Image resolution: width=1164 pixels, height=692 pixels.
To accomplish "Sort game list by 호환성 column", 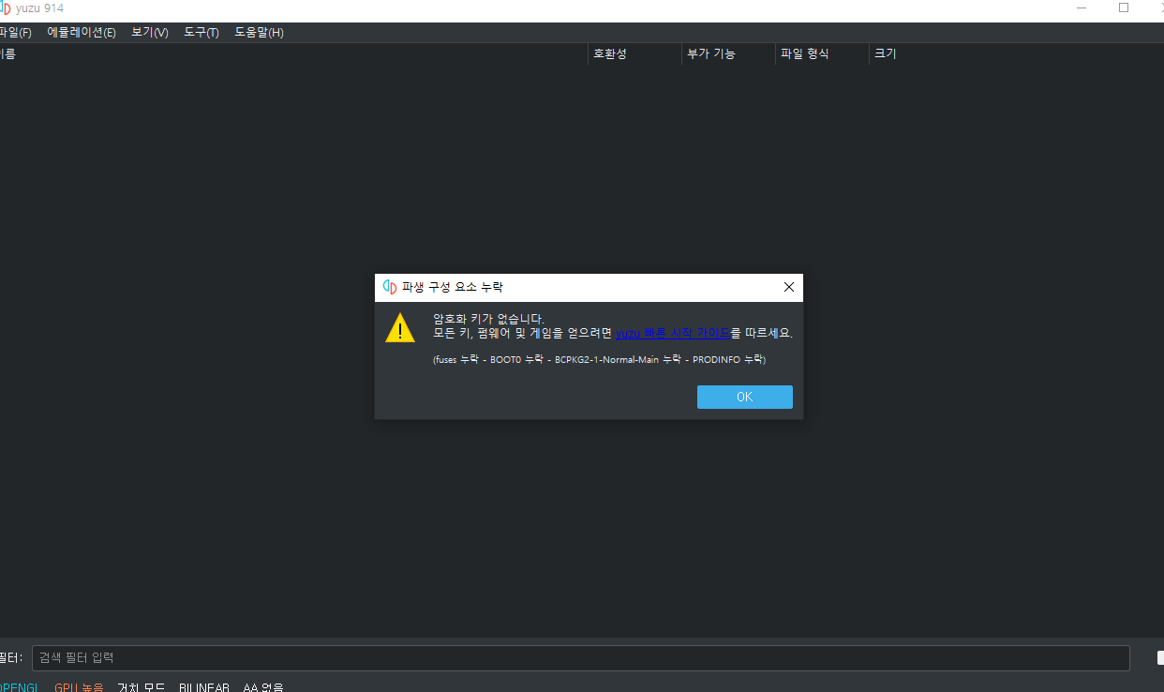I will click(634, 53).
